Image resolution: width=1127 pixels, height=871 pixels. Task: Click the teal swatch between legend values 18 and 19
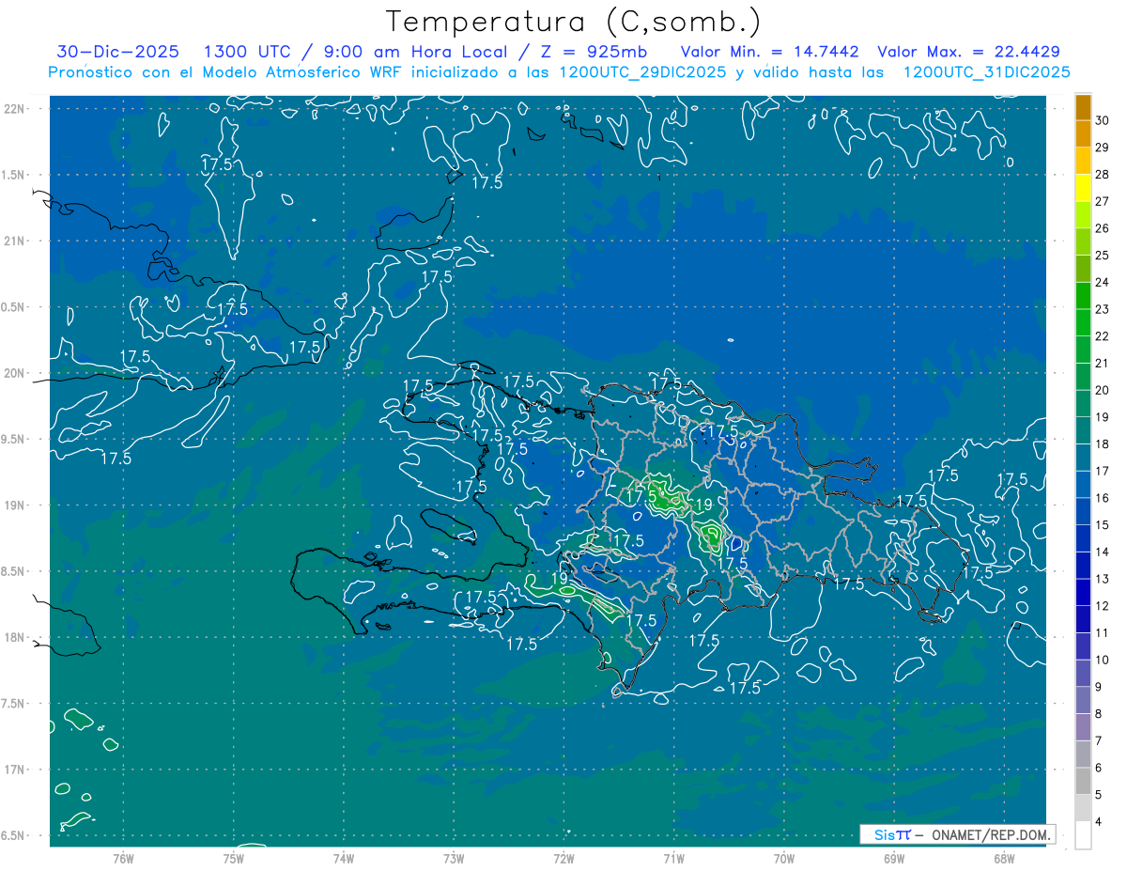click(x=1083, y=430)
